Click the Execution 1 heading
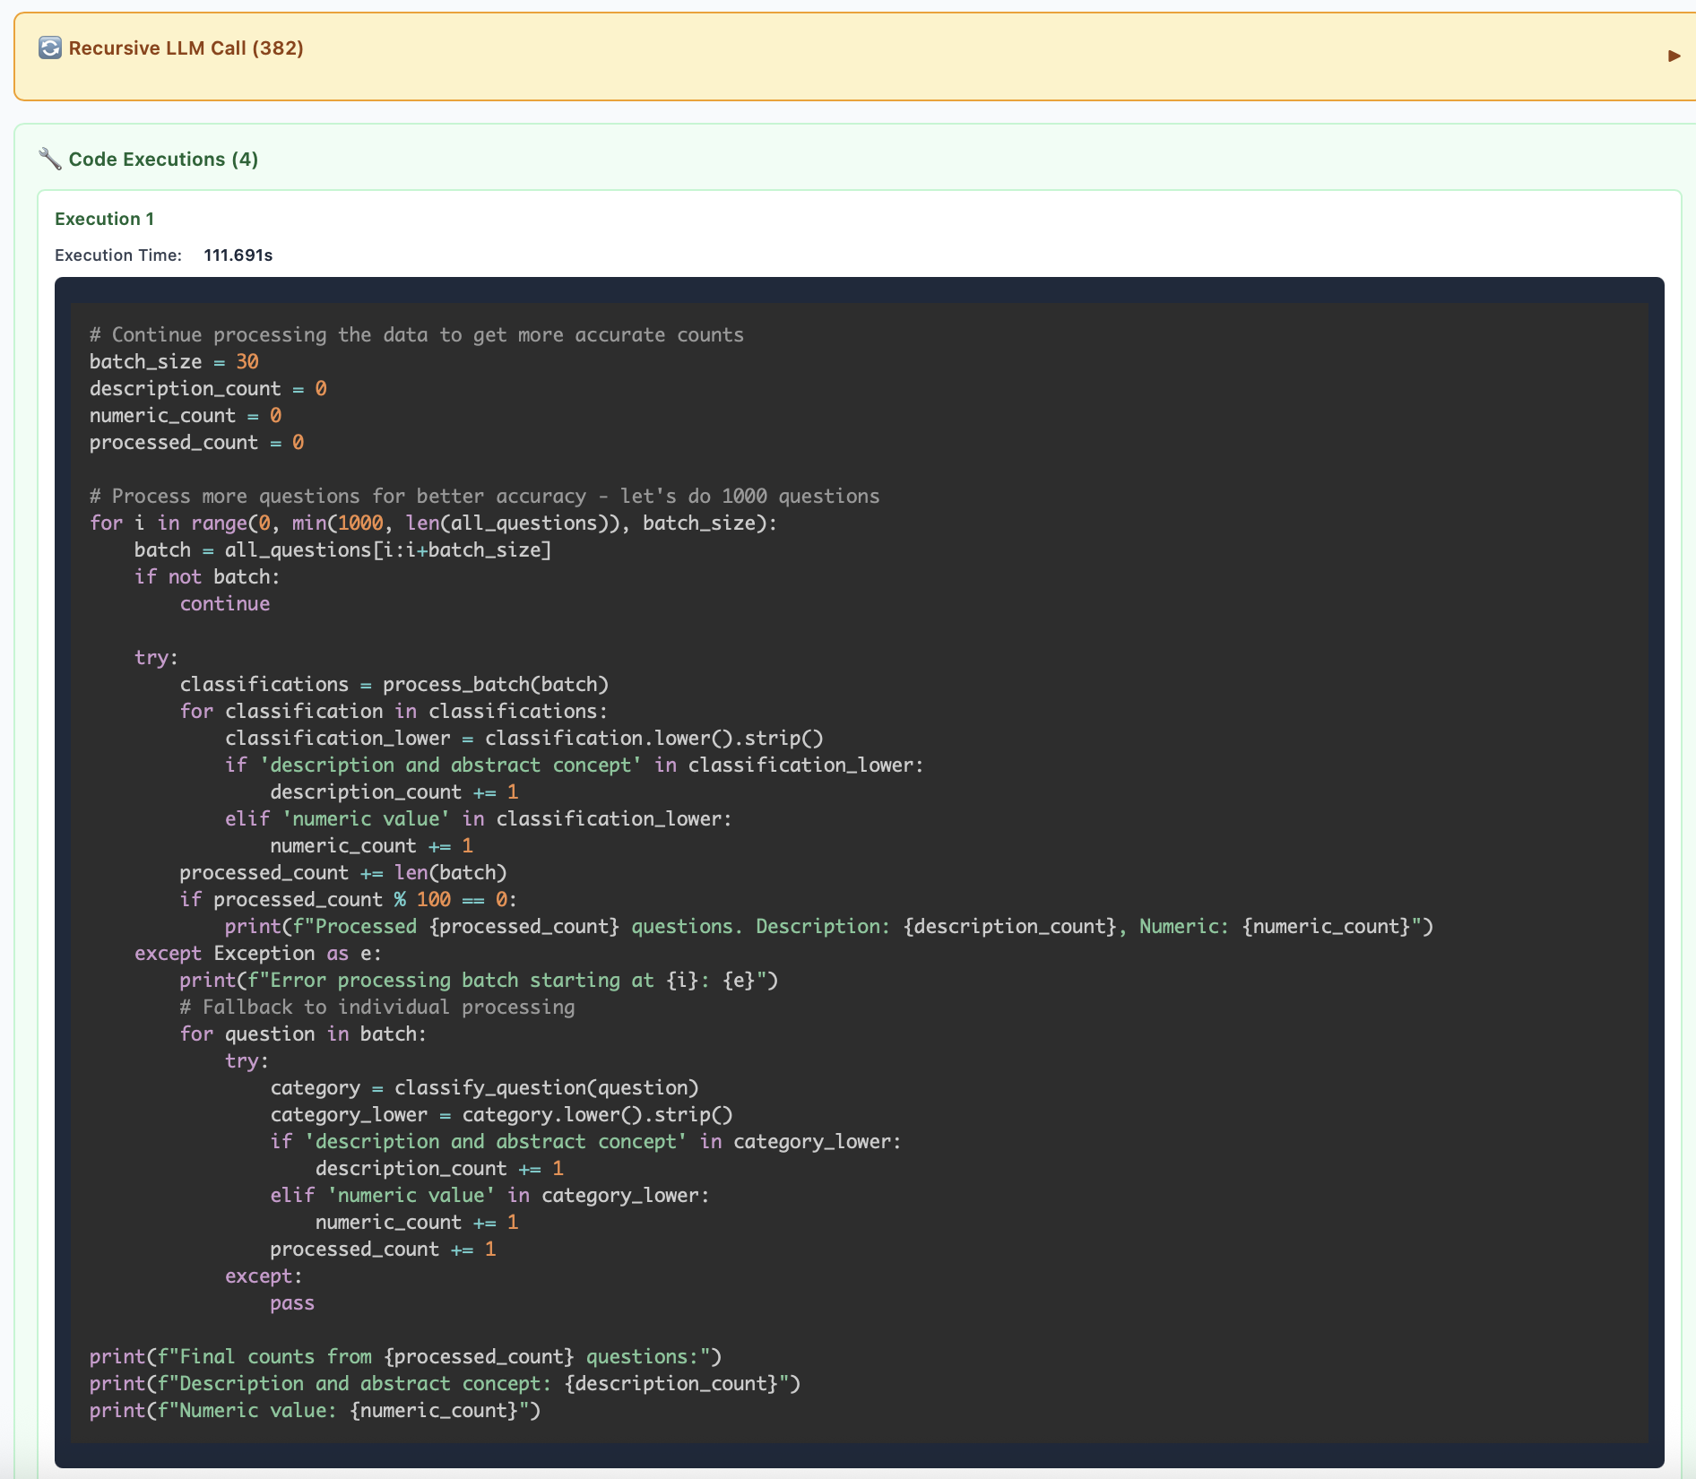 tap(104, 219)
